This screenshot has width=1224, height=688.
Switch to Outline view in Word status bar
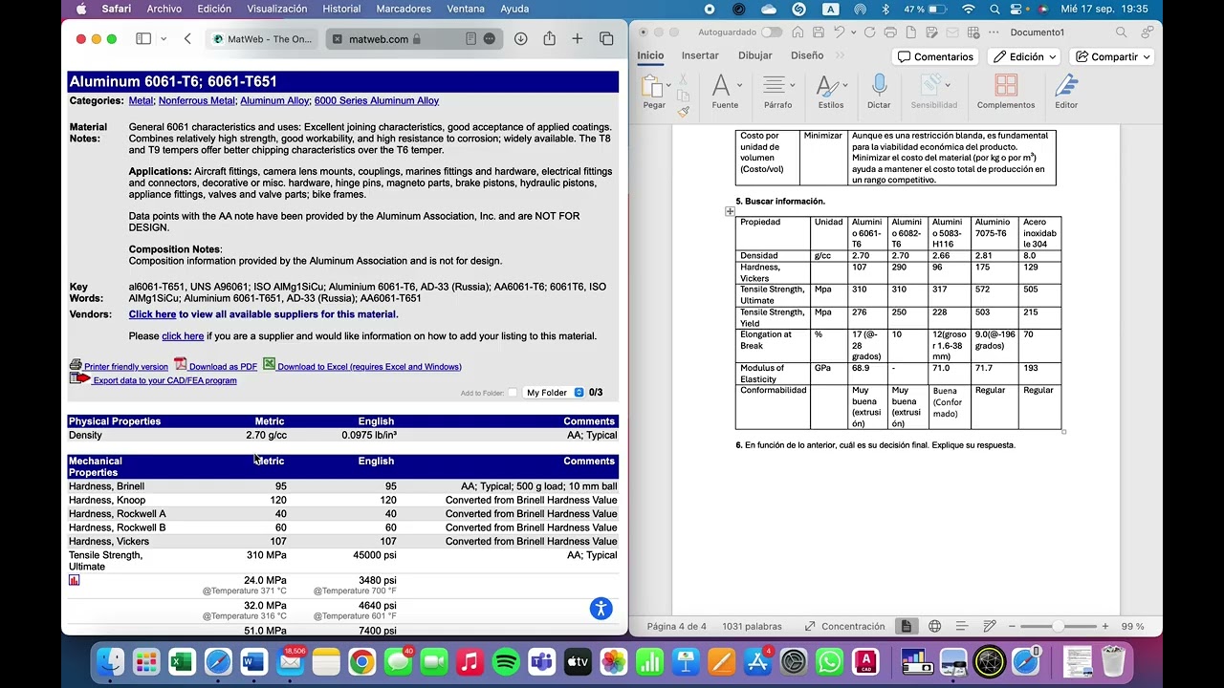(962, 627)
